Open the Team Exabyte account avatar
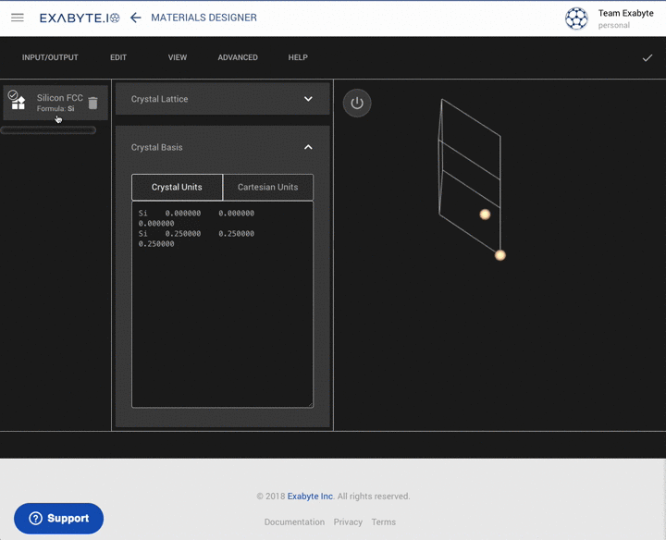Image resolution: width=666 pixels, height=540 pixels. pyautogui.click(x=576, y=18)
